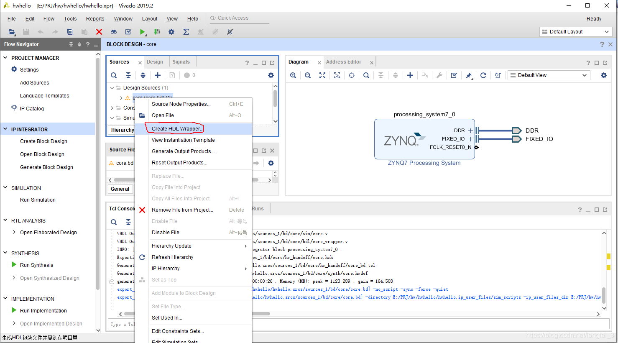Choose Remove File from Project entry
The width and height of the screenshot is (618, 343).
tap(194, 210)
